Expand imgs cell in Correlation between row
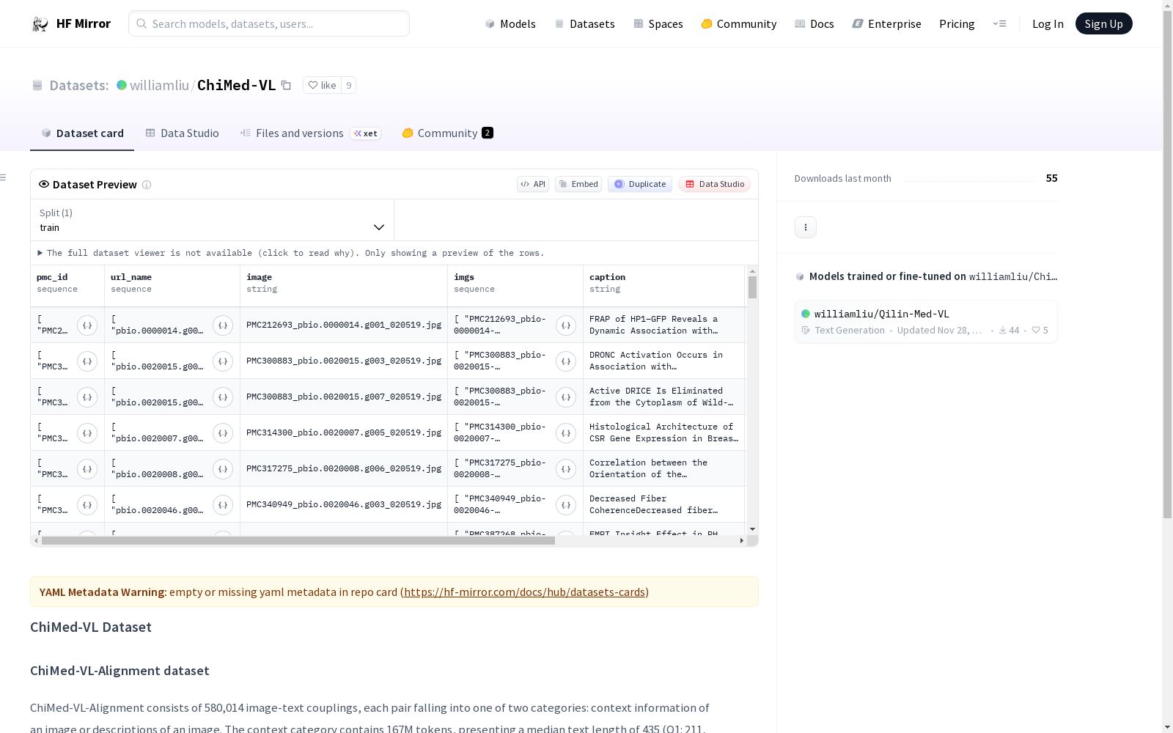Image resolution: width=1173 pixels, height=733 pixels. [566, 469]
